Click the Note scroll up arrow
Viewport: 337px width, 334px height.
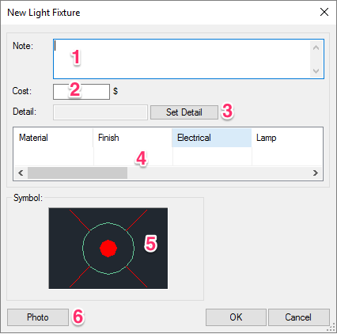coord(316,47)
